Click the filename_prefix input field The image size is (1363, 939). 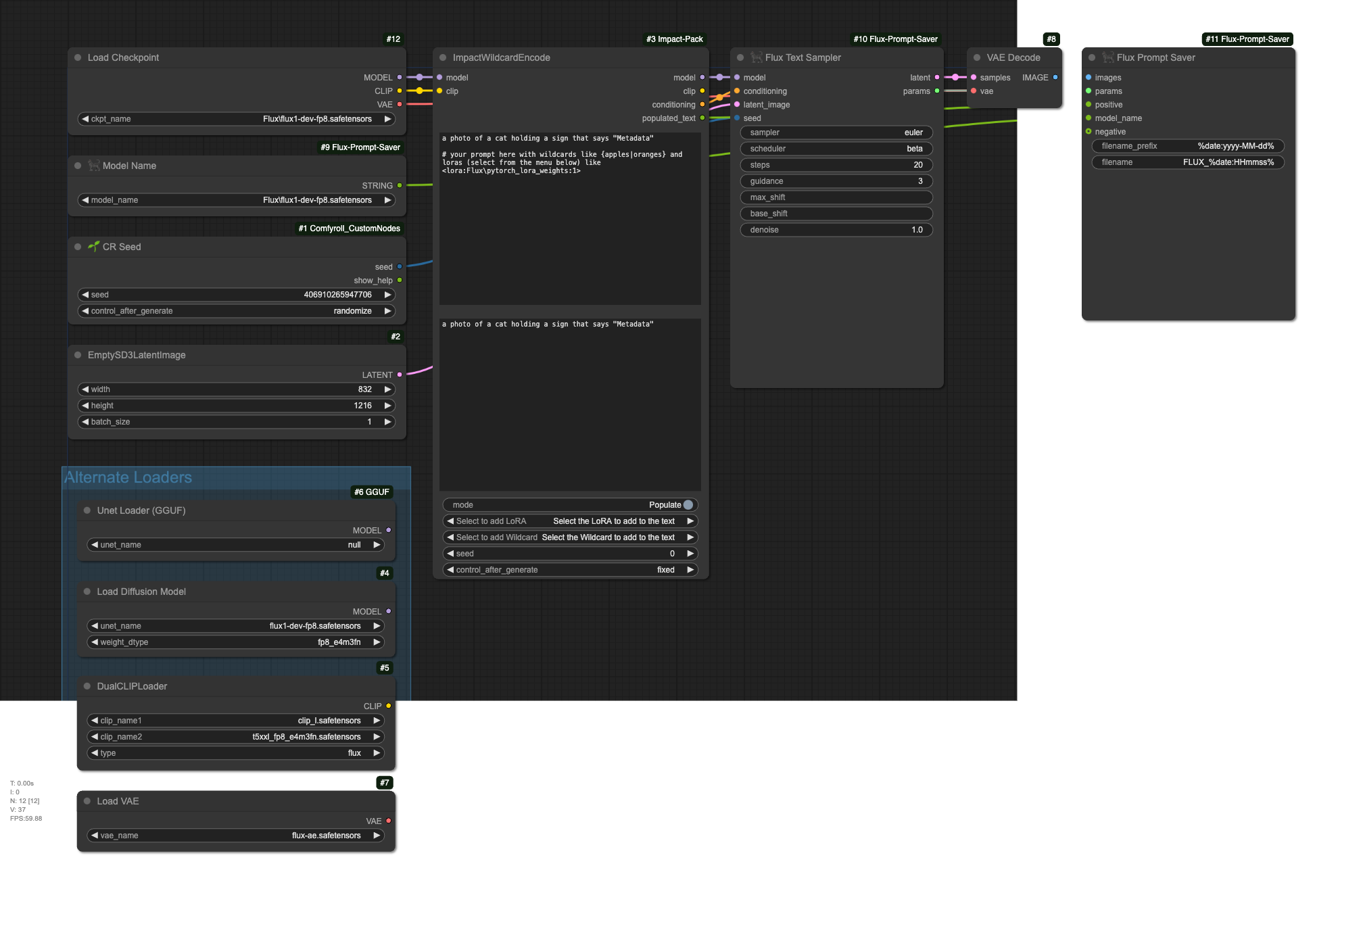point(1187,146)
